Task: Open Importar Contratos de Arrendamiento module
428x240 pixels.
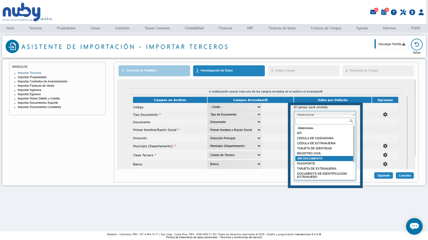Action: point(43,81)
